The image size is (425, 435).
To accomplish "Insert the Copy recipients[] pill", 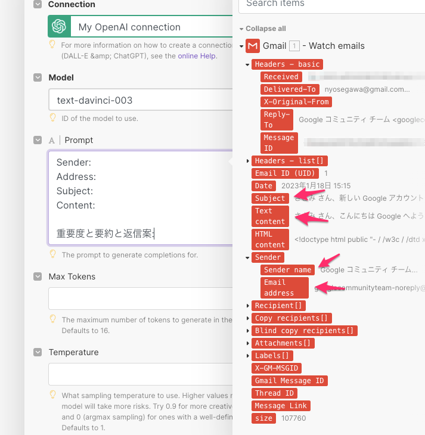I will pos(291,318).
